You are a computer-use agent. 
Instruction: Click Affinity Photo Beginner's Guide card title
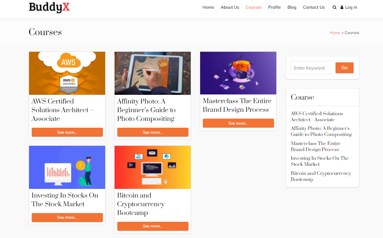coord(146,110)
